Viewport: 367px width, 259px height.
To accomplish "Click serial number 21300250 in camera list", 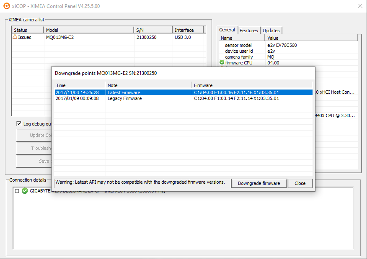I will point(147,37).
